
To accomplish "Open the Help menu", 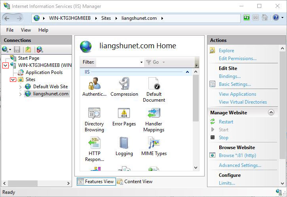I will coord(43,30).
